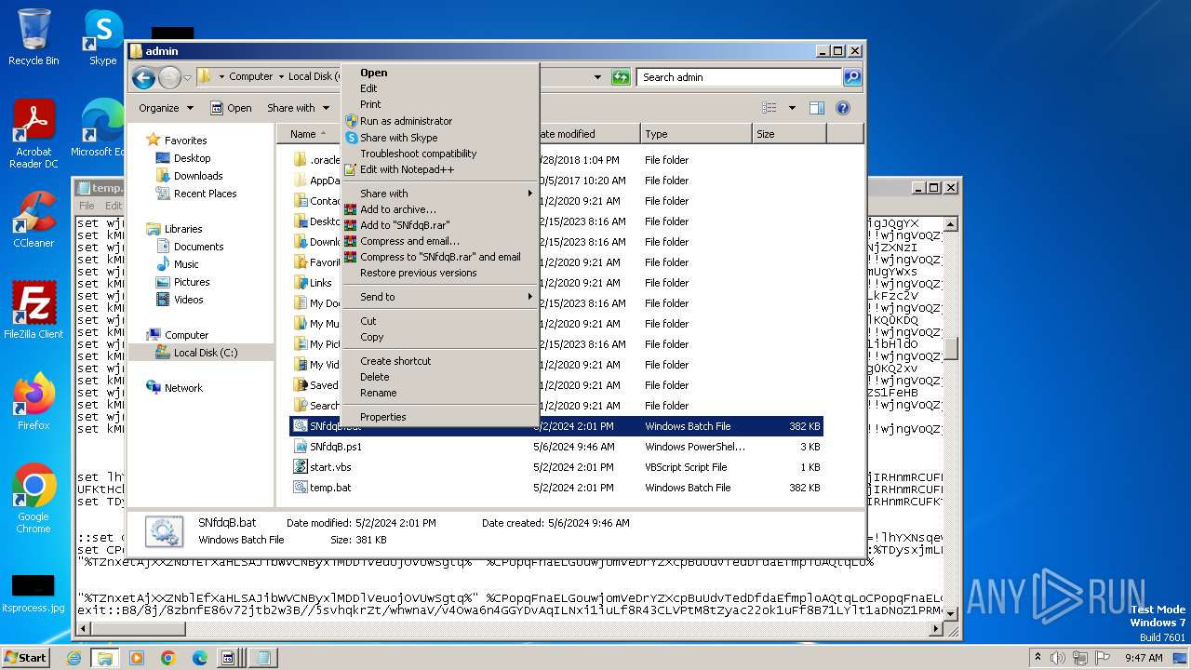Launch Firefox from the desktop

coord(33,402)
